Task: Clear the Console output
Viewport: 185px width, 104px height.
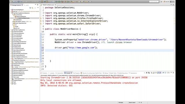Action: [151, 73]
